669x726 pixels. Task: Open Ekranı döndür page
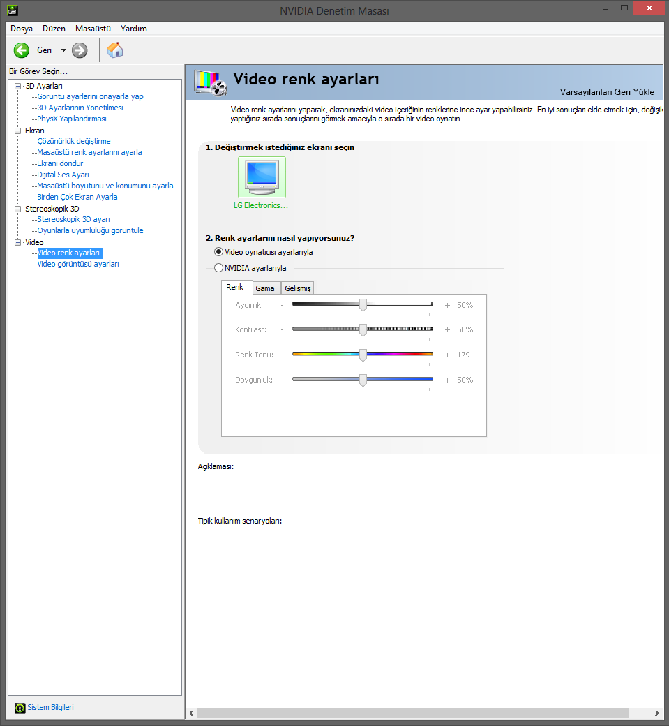(x=60, y=163)
